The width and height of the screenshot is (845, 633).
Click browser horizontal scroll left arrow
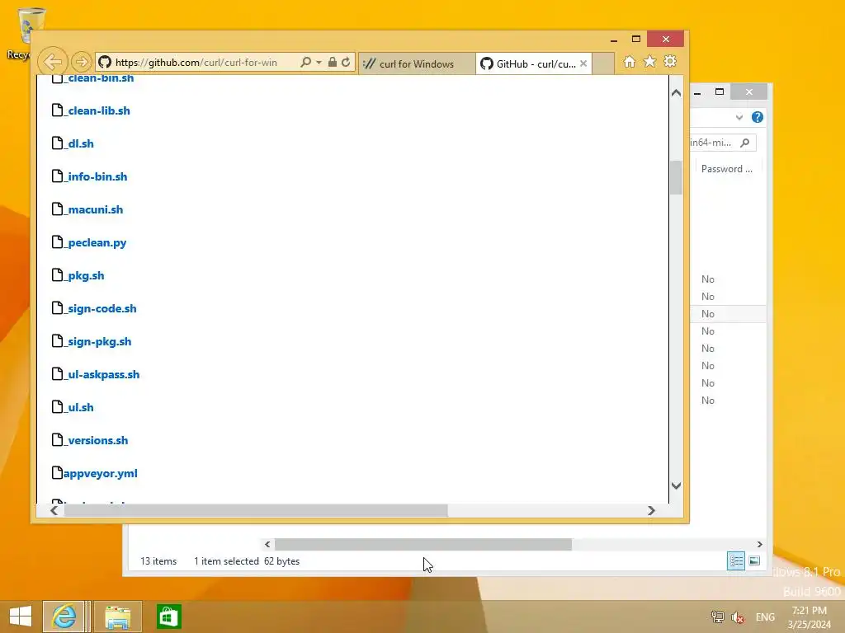pyautogui.click(x=54, y=510)
